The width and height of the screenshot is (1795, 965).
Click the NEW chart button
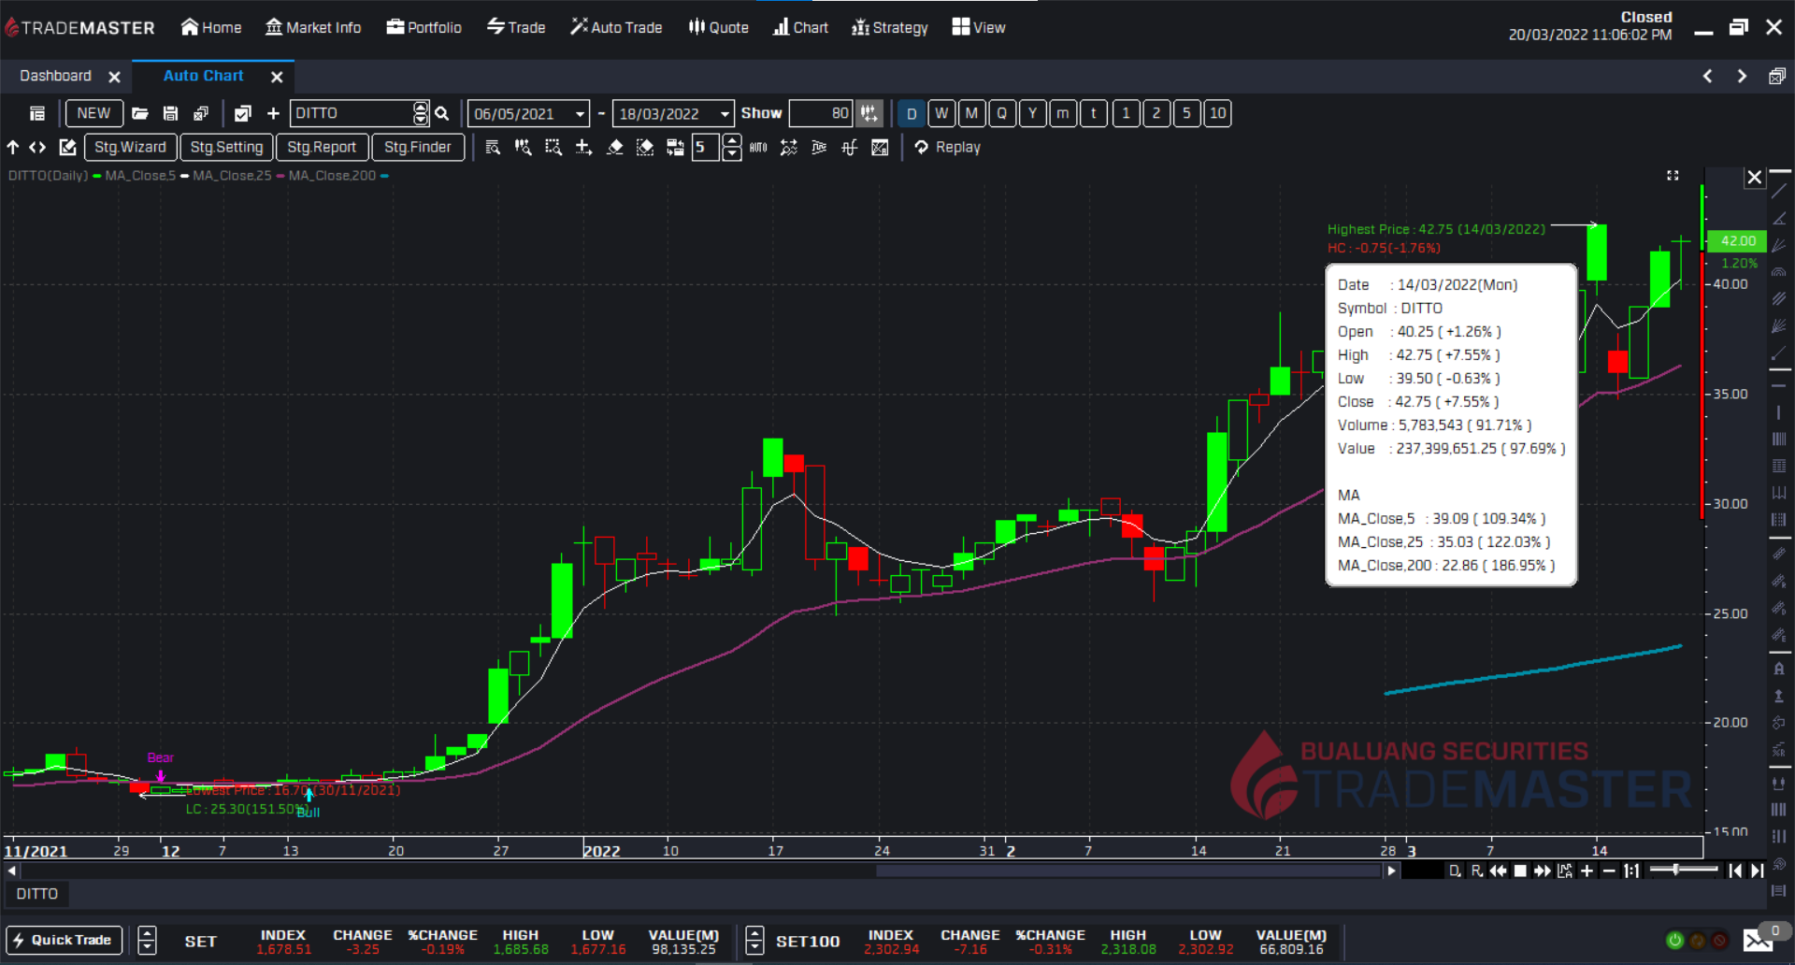(x=93, y=113)
